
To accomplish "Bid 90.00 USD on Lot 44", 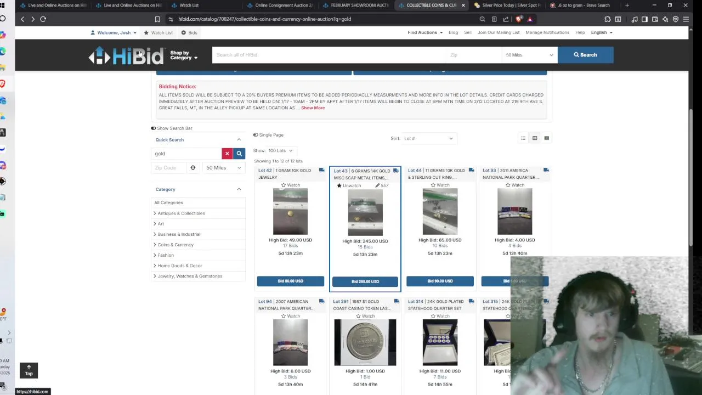I will [440, 281].
